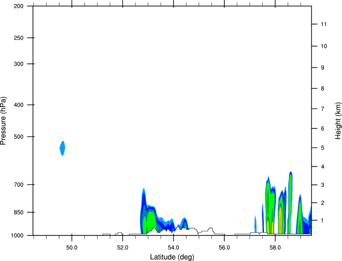The image size is (342, 261).
Task: Click the 'Latitude (deg)' axis title
Action: (172, 257)
